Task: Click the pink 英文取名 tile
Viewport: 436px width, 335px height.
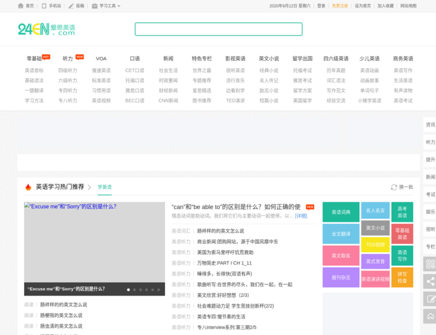Action: point(341,255)
